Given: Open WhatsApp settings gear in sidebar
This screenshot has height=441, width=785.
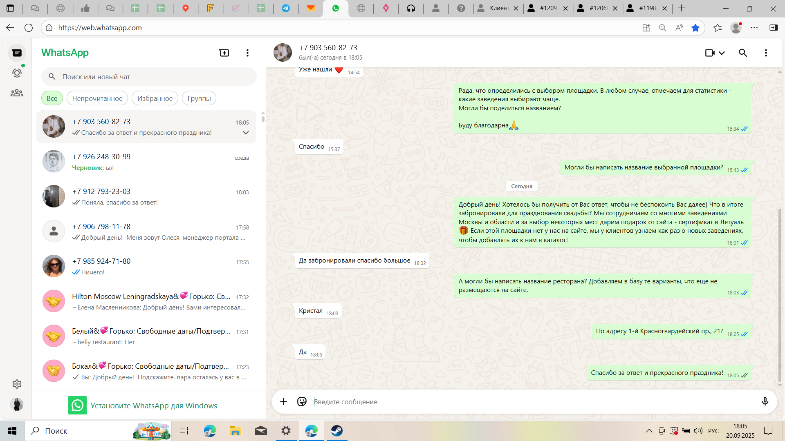Looking at the screenshot, I should [x=17, y=384].
